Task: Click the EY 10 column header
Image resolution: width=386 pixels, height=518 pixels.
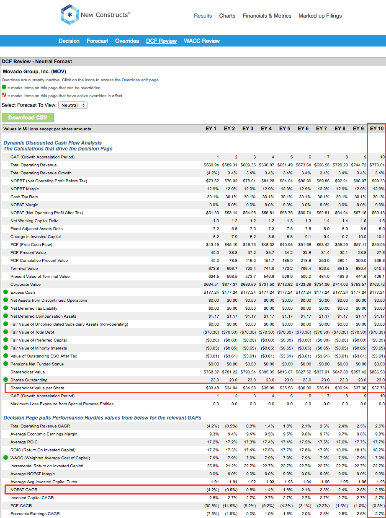Action: (x=376, y=129)
